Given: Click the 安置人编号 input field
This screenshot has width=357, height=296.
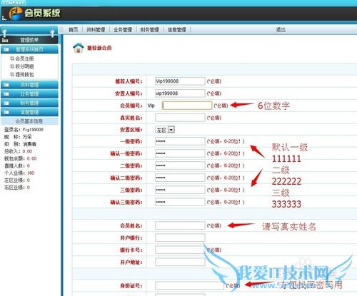Looking at the screenshot, I should [x=180, y=93].
